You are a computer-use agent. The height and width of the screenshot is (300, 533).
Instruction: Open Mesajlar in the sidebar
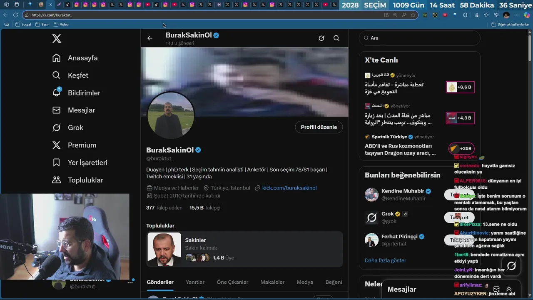point(73,110)
